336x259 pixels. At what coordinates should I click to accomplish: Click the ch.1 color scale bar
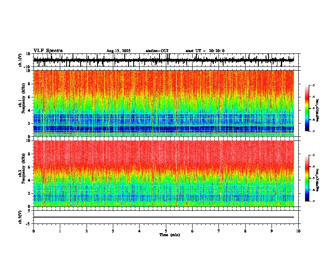coord(307,108)
